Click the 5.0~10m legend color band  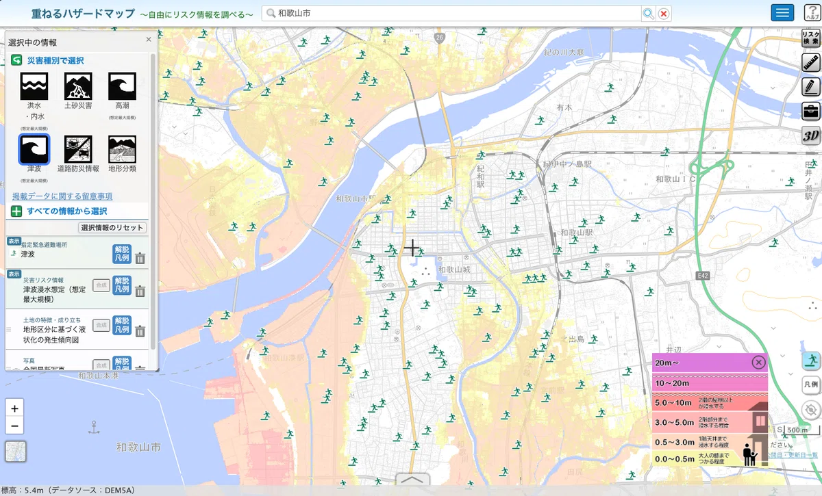(x=709, y=402)
